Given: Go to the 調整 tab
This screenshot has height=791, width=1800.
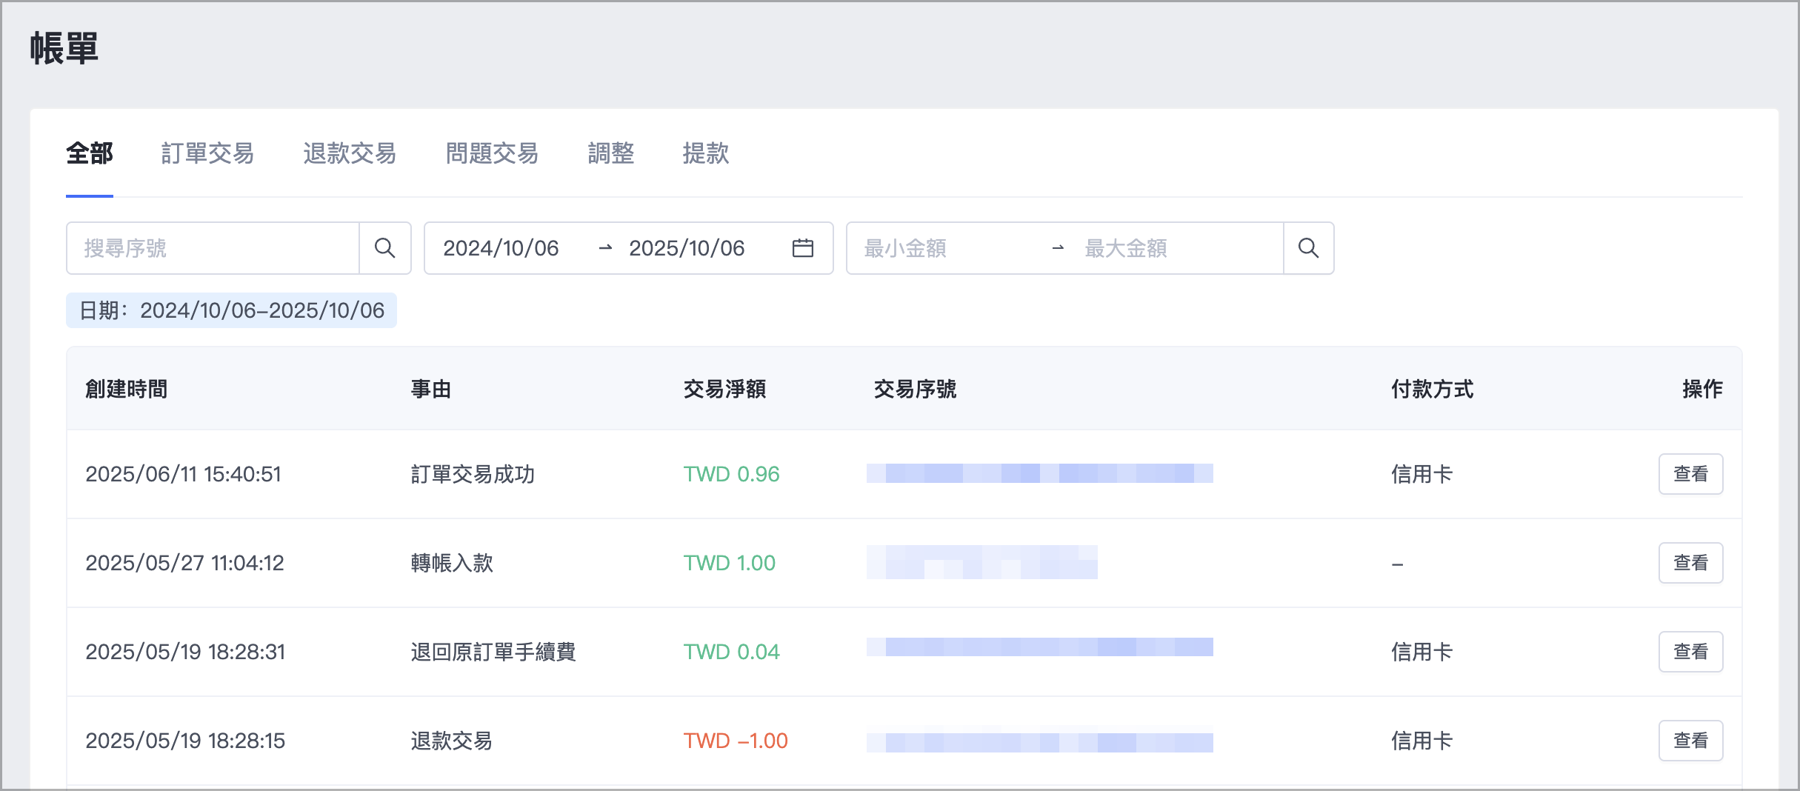Looking at the screenshot, I should [x=611, y=153].
